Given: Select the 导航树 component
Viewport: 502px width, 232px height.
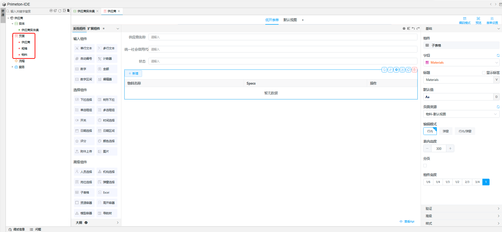Looking at the screenshot, I should click(107, 213).
